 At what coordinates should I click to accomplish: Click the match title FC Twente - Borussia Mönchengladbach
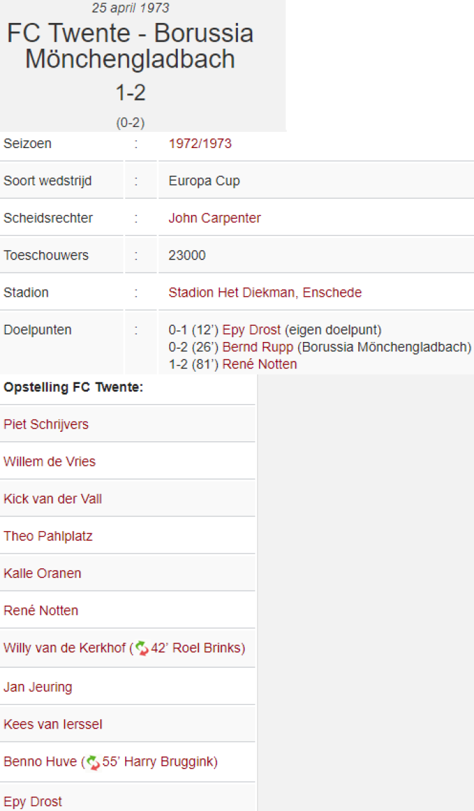130,46
